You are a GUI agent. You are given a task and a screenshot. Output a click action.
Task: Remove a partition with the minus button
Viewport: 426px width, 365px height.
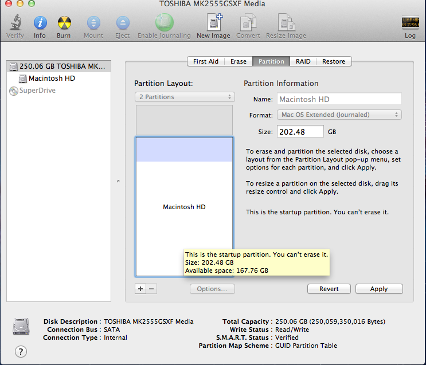[x=151, y=289]
